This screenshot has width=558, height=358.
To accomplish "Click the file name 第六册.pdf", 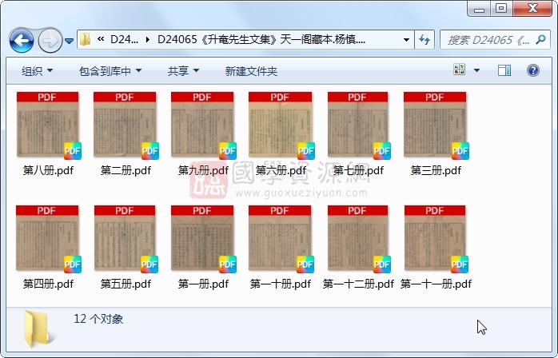I will pyautogui.click(x=281, y=170).
